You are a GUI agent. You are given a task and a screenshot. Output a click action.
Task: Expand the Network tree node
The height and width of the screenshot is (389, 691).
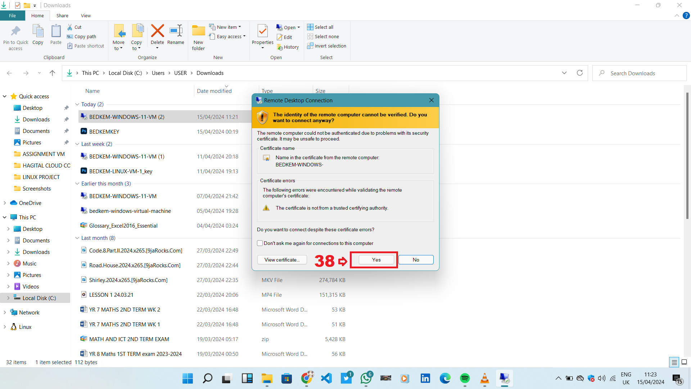point(5,312)
